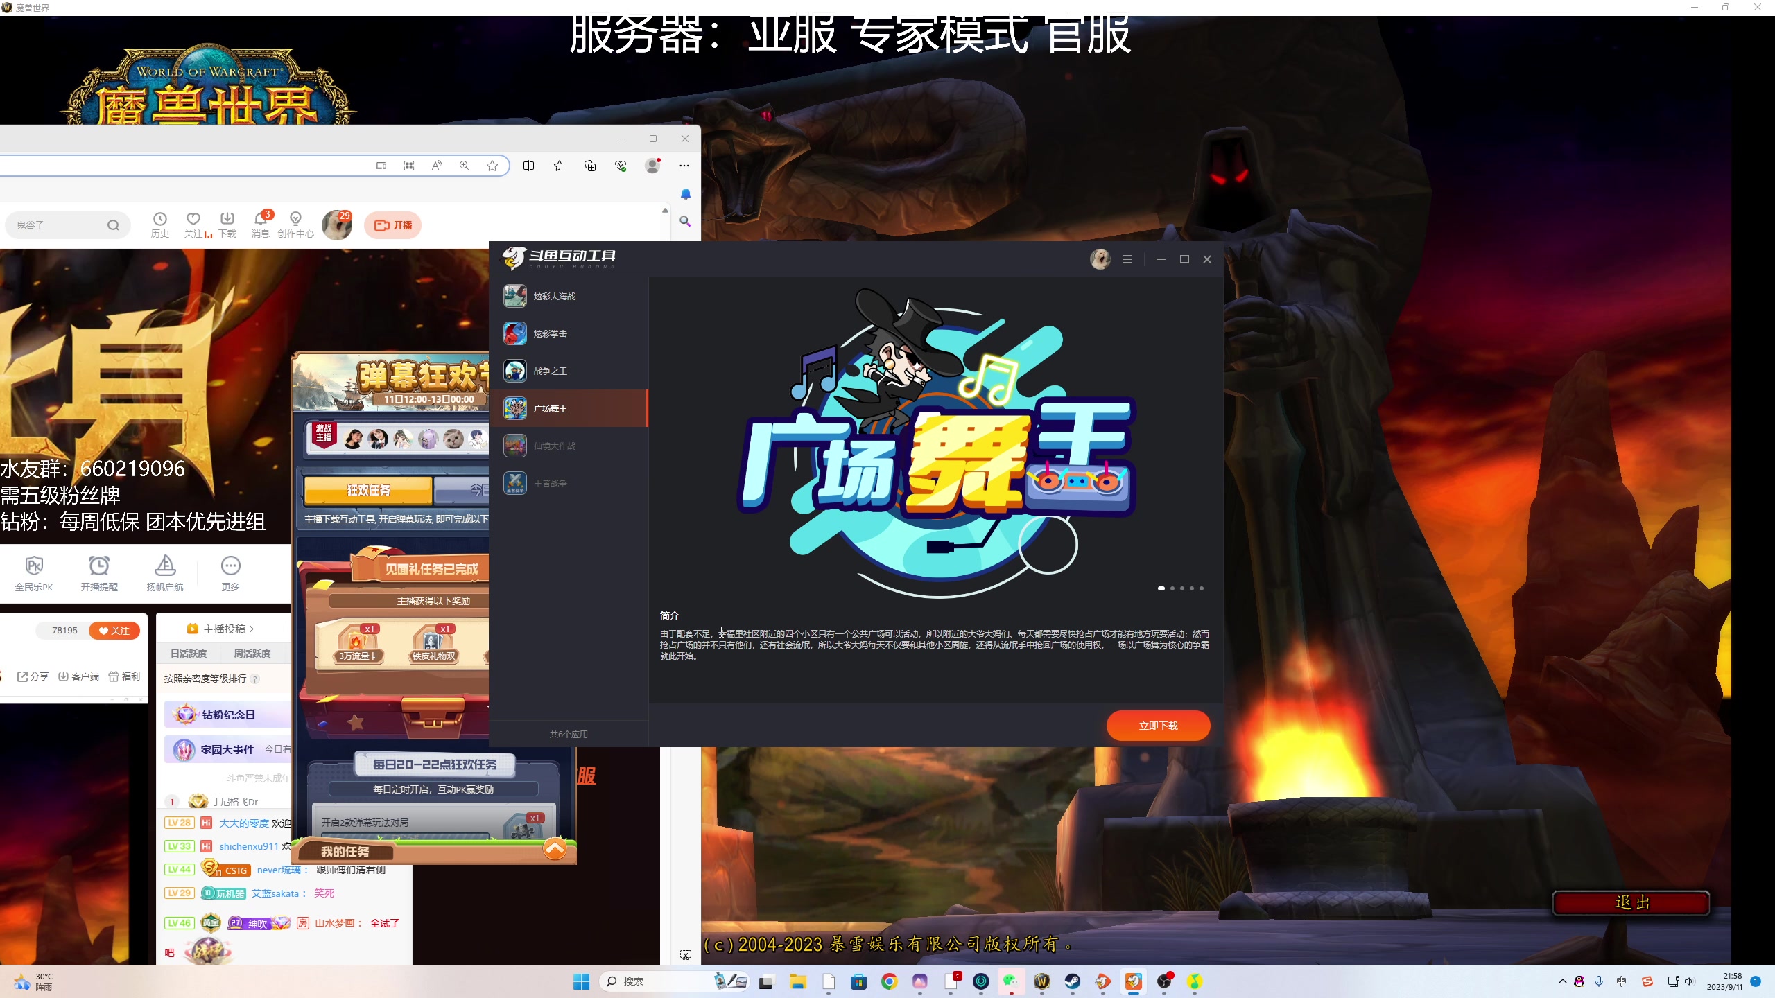Open Steam from taskbar
This screenshot has width=1775, height=998.
click(x=1072, y=981)
